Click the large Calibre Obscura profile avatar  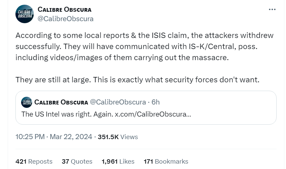(24, 14)
